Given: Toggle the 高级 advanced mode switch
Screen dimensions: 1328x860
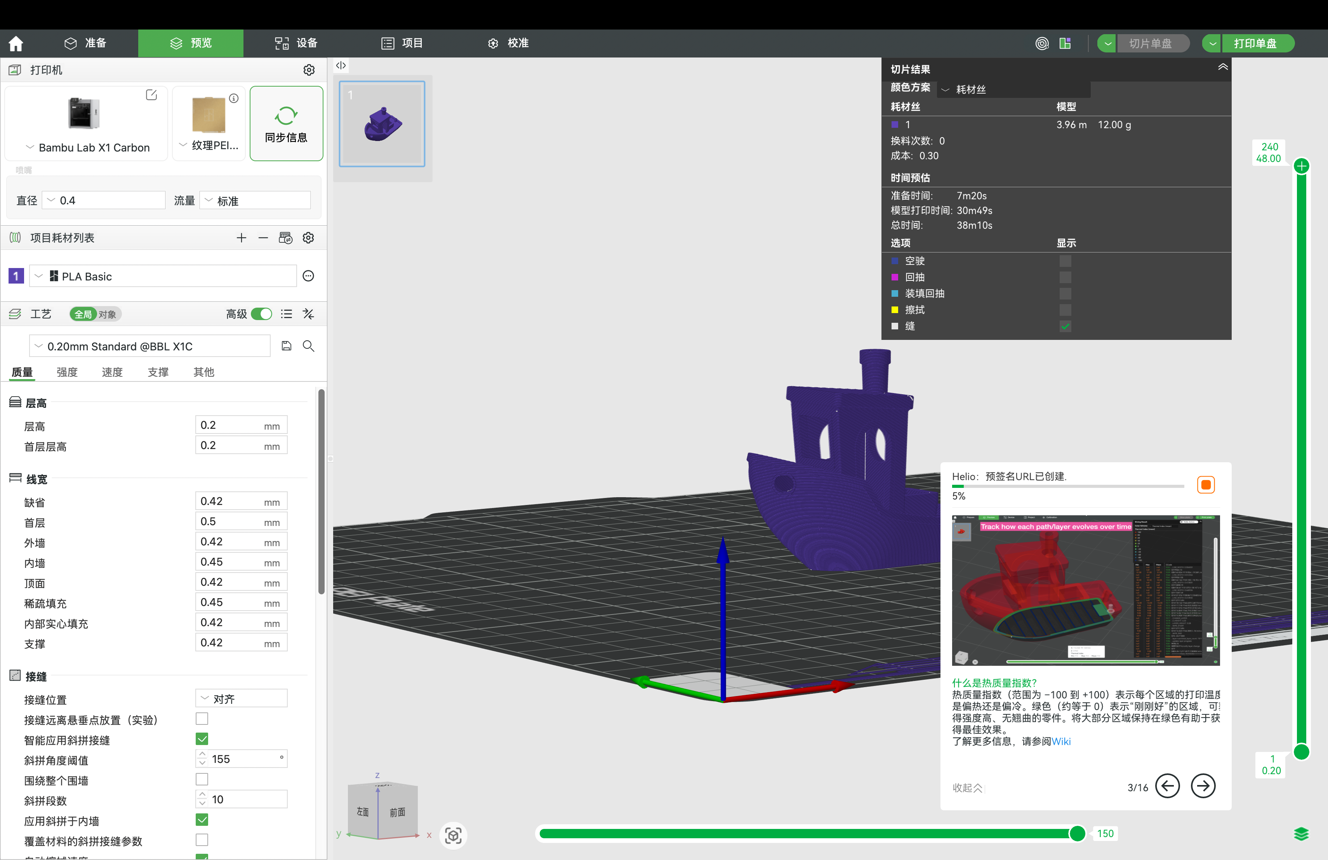Looking at the screenshot, I should point(261,314).
